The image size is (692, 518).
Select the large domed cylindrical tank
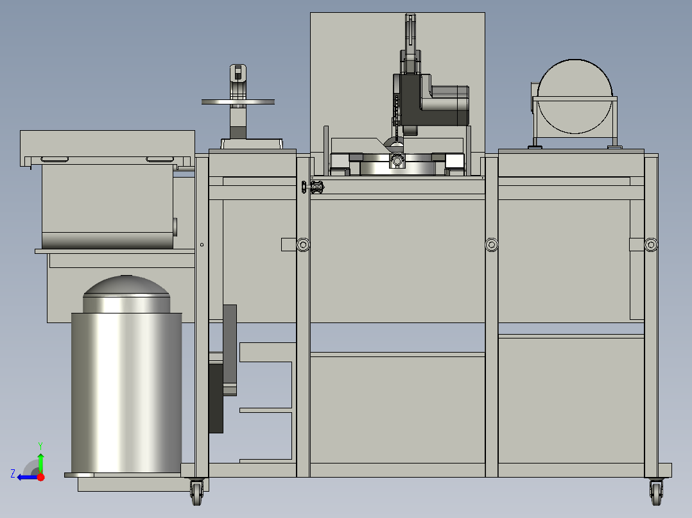tap(126, 375)
